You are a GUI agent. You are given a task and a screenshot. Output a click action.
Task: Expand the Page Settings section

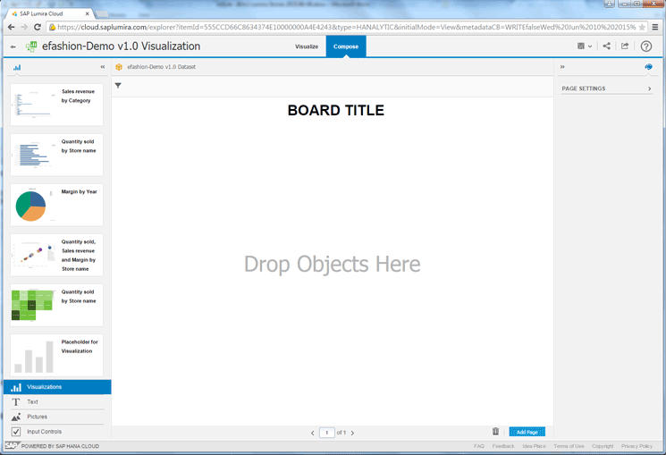(x=607, y=88)
